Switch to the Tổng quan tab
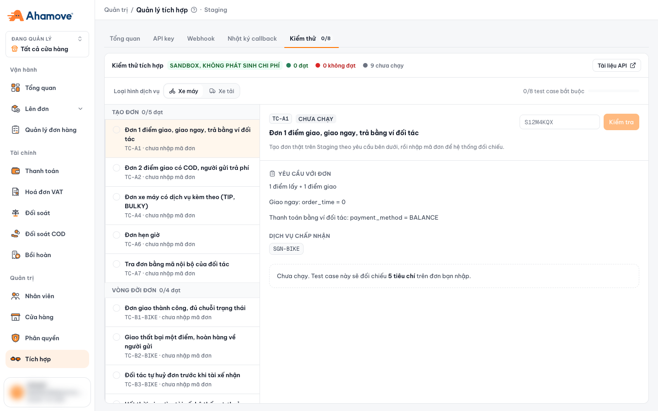Viewport: 658px width, 411px height. 125,38
